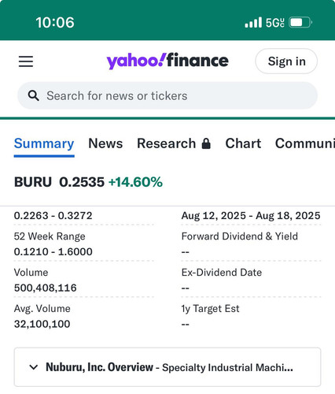This screenshot has width=335, height=394.
Task: Click the search magnifier icon
Action: (34, 95)
